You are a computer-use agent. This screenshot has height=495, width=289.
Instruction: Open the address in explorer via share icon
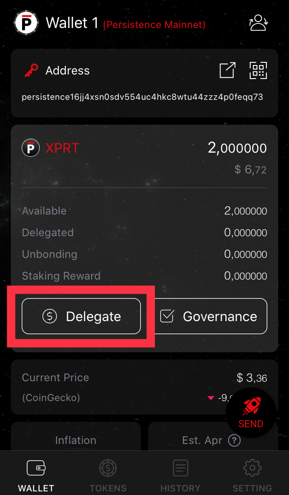(228, 70)
